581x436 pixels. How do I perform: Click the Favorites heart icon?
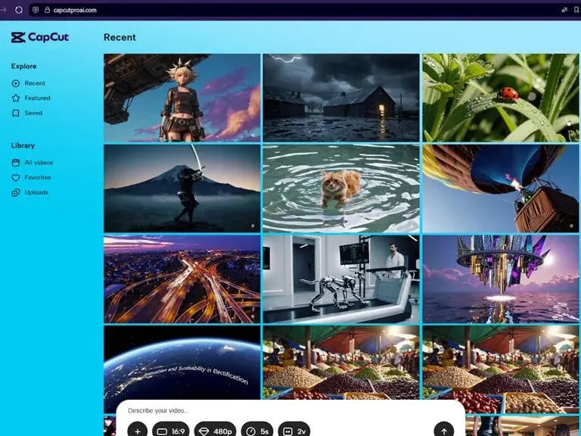[16, 178]
